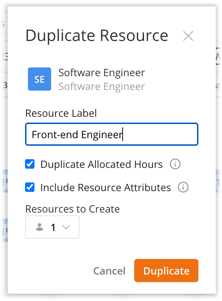Uncheck the Duplicate Allocated Hours checkbox

(x=30, y=164)
